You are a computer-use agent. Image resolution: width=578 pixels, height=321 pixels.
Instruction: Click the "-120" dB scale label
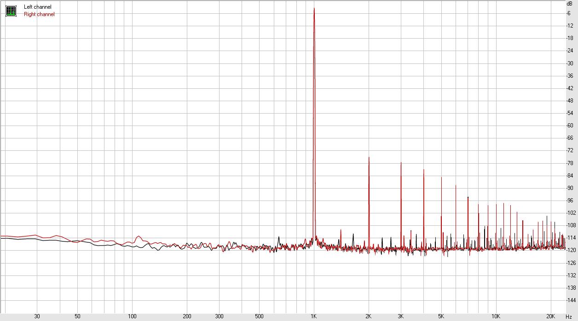tap(570, 250)
